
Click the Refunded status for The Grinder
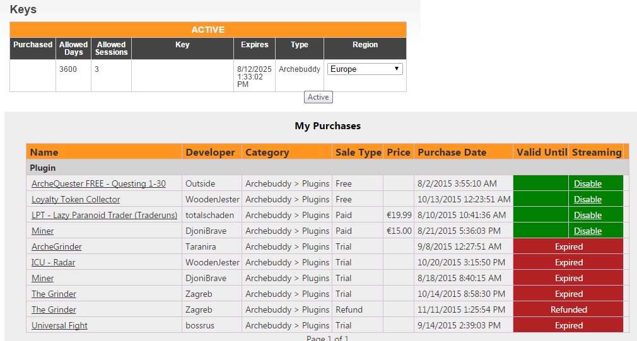click(569, 309)
